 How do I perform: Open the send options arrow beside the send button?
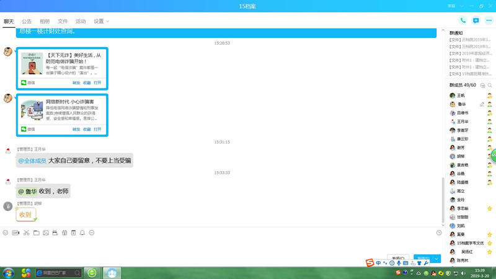click(x=436, y=259)
